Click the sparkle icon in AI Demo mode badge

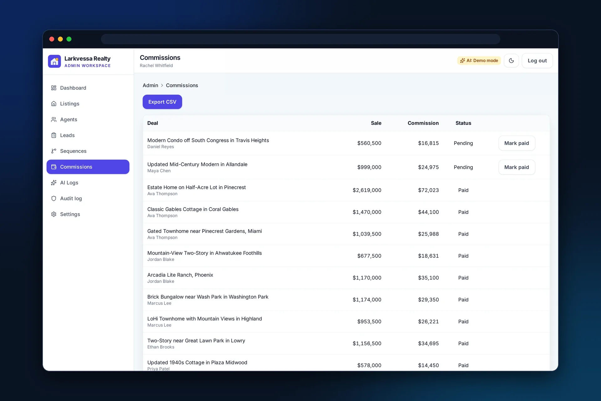click(x=462, y=61)
